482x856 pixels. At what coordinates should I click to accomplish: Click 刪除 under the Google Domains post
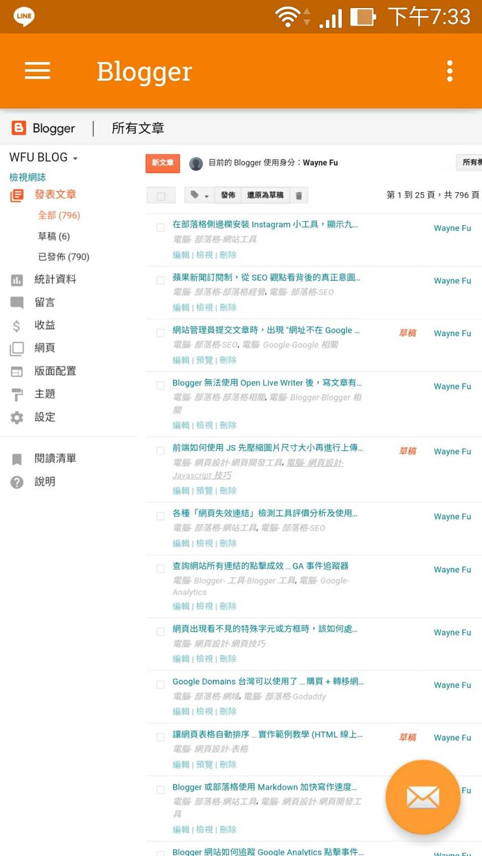click(228, 711)
